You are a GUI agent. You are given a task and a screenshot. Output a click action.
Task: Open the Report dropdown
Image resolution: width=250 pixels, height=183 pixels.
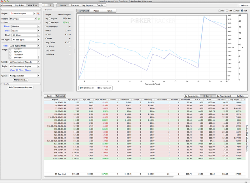(35, 19)
